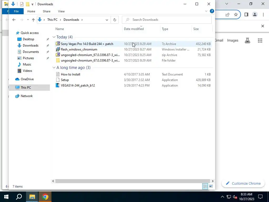Image resolution: width=269 pixels, height=202 pixels.
Task: Share this page in Chrome window
Action: tap(227, 15)
